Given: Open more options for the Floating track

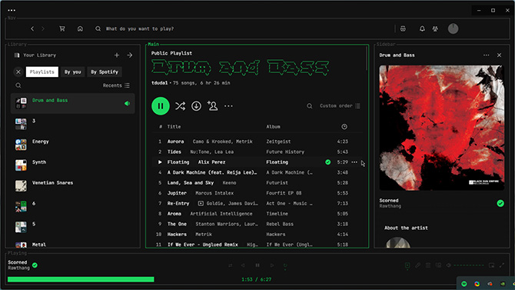Looking at the screenshot, I should (354, 162).
